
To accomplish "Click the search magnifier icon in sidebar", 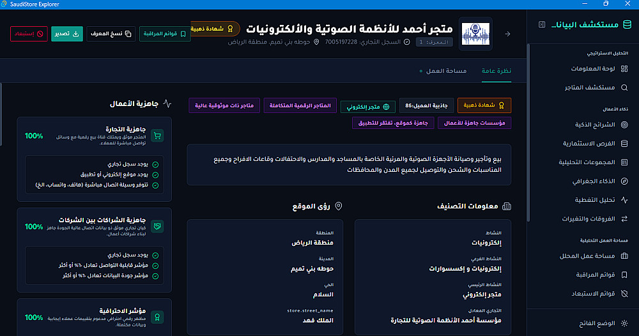I will (x=624, y=87).
